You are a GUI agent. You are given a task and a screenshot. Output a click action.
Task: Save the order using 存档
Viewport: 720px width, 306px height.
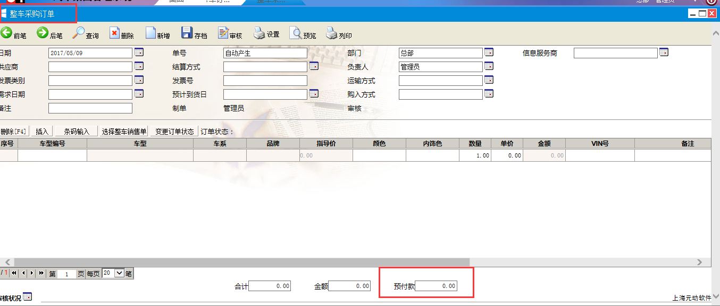pyautogui.click(x=187, y=33)
